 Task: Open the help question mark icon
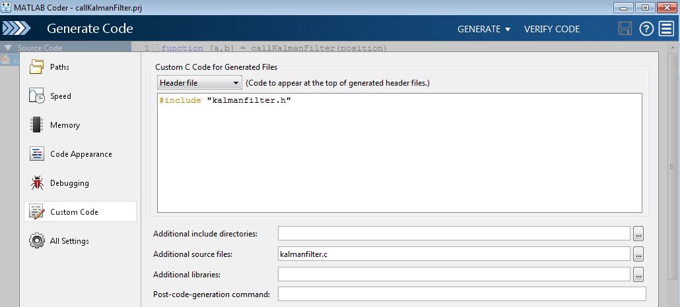coord(646,29)
